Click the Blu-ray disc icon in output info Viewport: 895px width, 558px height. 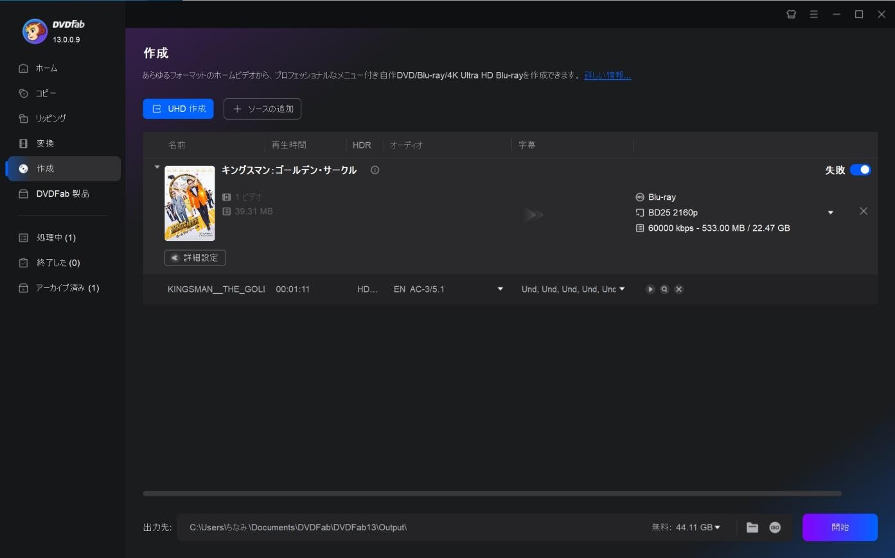pyautogui.click(x=639, y=197)
